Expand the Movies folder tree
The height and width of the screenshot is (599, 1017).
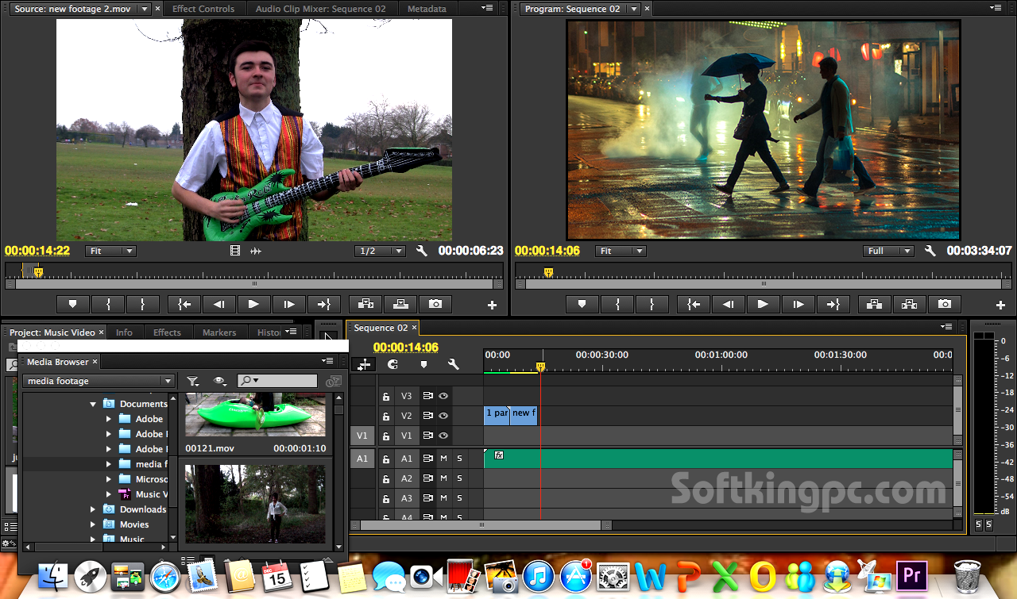click(93, 524)
